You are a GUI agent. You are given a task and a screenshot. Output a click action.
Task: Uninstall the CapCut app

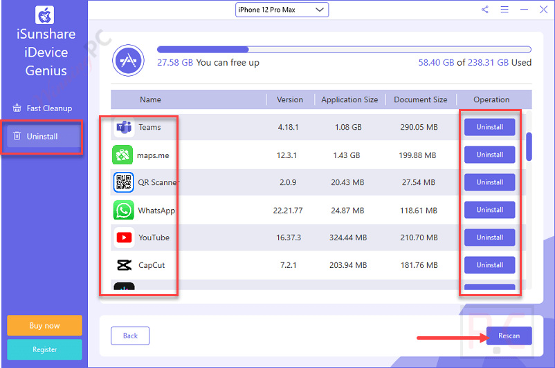489,265
